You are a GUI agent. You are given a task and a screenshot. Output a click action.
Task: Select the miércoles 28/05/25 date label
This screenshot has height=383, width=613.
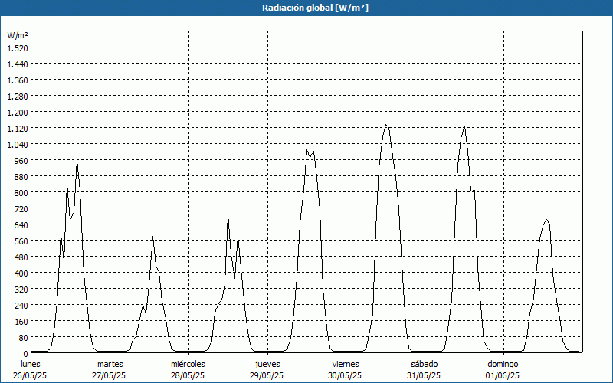(188, 370)
